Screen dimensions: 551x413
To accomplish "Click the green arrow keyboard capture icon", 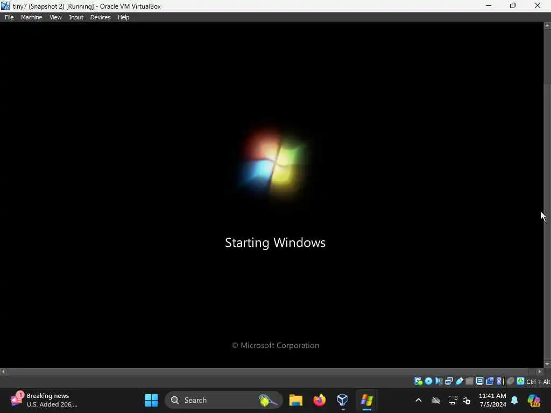I will tap(521, 381).
